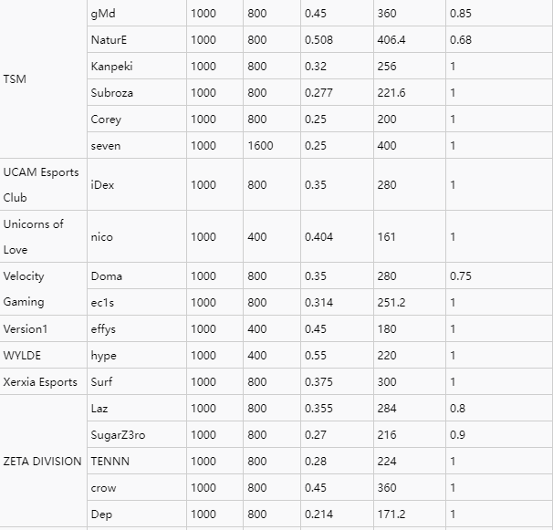Click the effys player name
This screenshot has height=530, width=553.
(104, 329)
